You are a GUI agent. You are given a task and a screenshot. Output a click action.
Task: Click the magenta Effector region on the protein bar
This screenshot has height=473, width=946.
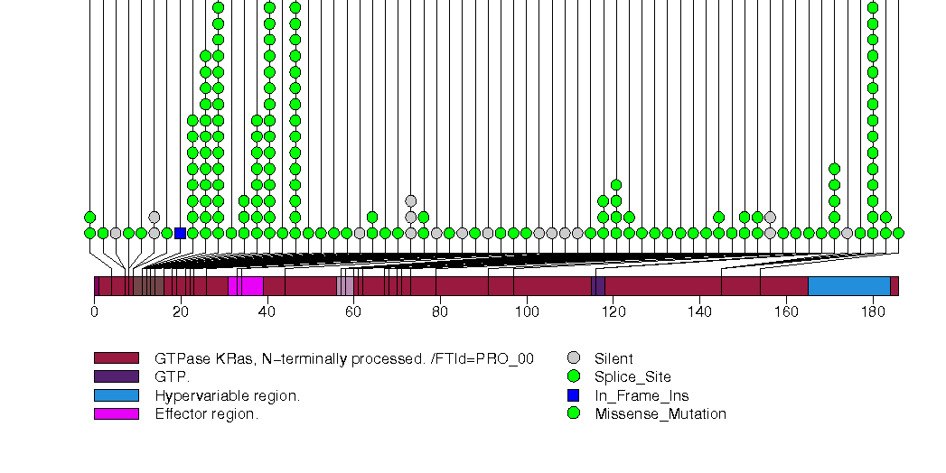coord(246,286)
